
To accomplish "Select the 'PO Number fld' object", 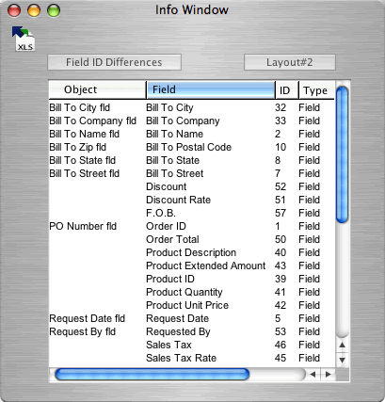I will (x=83, y=226).
